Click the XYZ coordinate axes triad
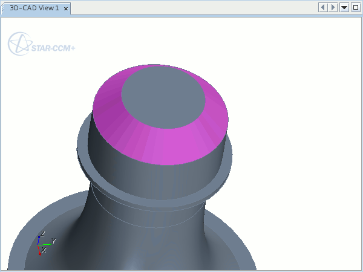 point(46,244)
